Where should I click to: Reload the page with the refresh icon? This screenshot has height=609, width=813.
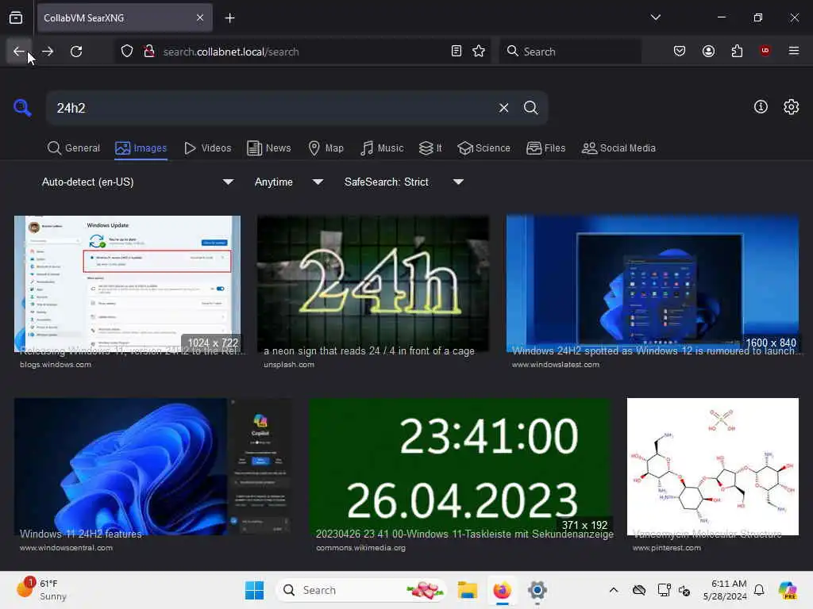click(x=76, y=52)
